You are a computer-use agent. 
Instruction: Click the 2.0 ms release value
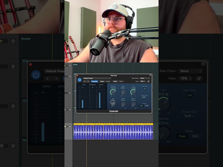133,100
